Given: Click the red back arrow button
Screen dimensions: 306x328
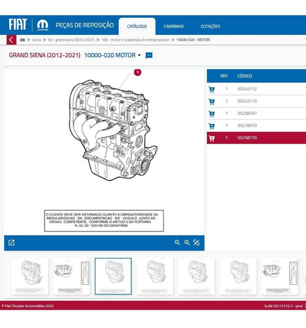Looking at the screenshot, I should [x=11, y=40].
